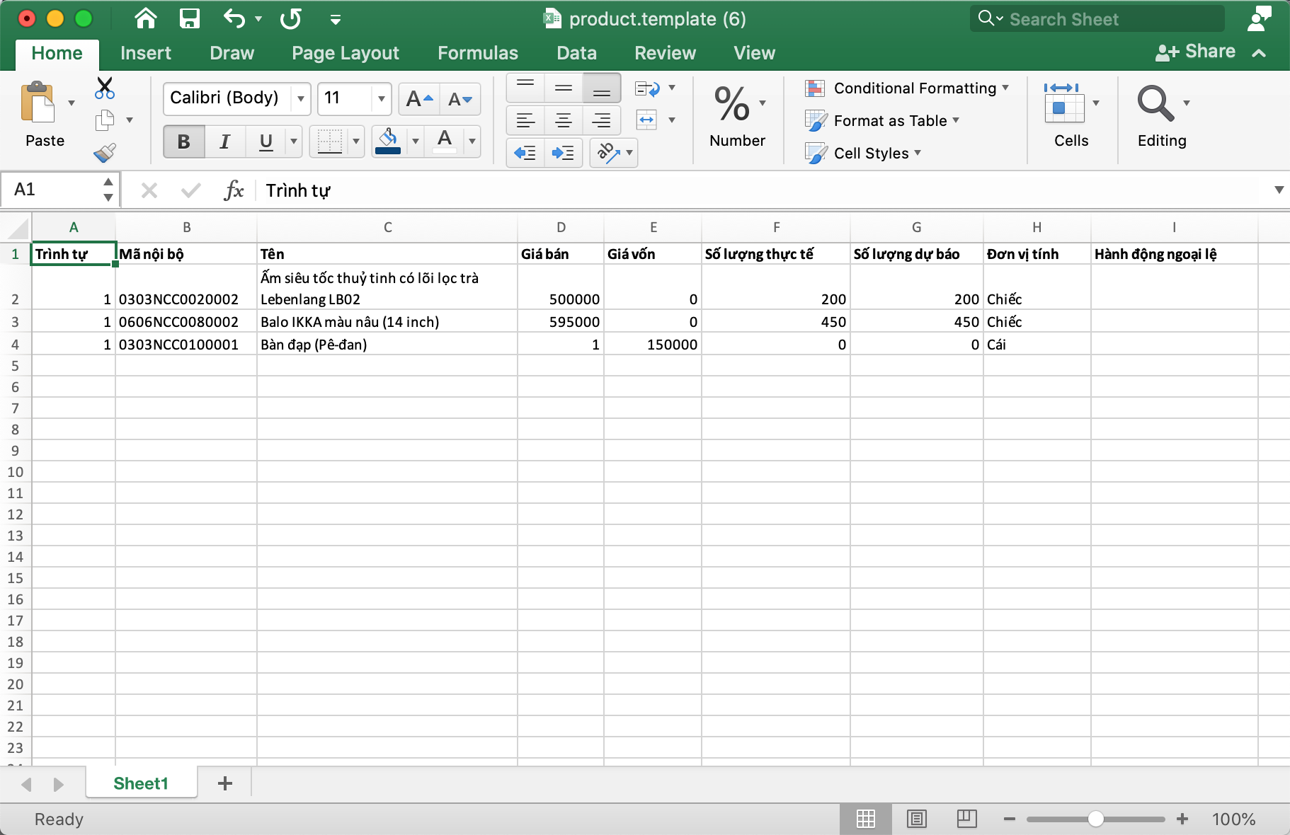The height and width of the screenshot is (835, 1290).
Task: Switch to the Data tab
Action: tap(576, 53)
